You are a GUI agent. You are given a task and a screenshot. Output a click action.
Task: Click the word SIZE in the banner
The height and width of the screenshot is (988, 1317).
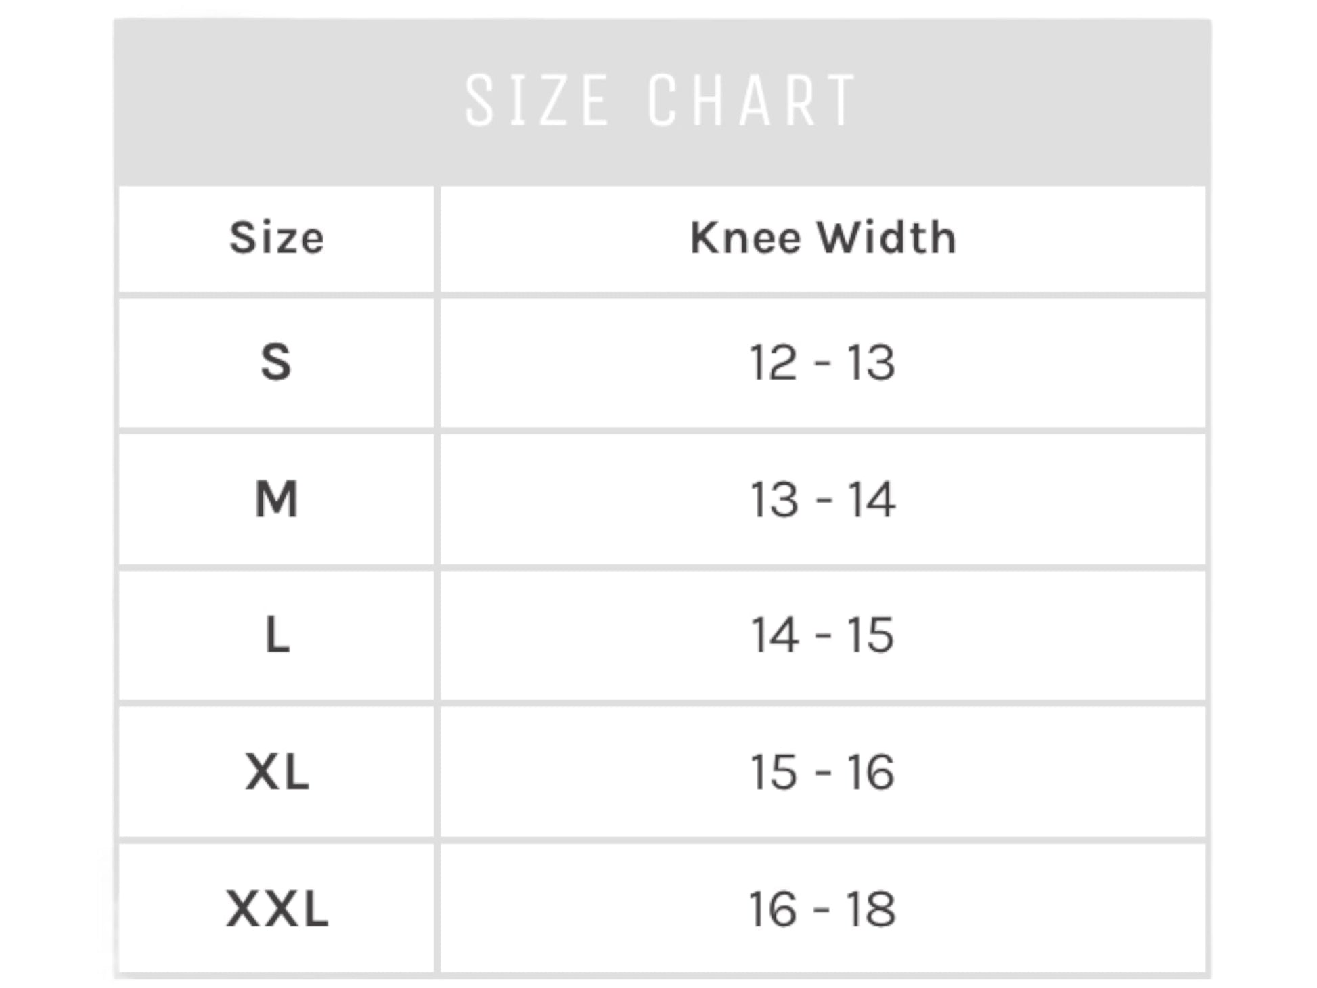pos(537,100)
